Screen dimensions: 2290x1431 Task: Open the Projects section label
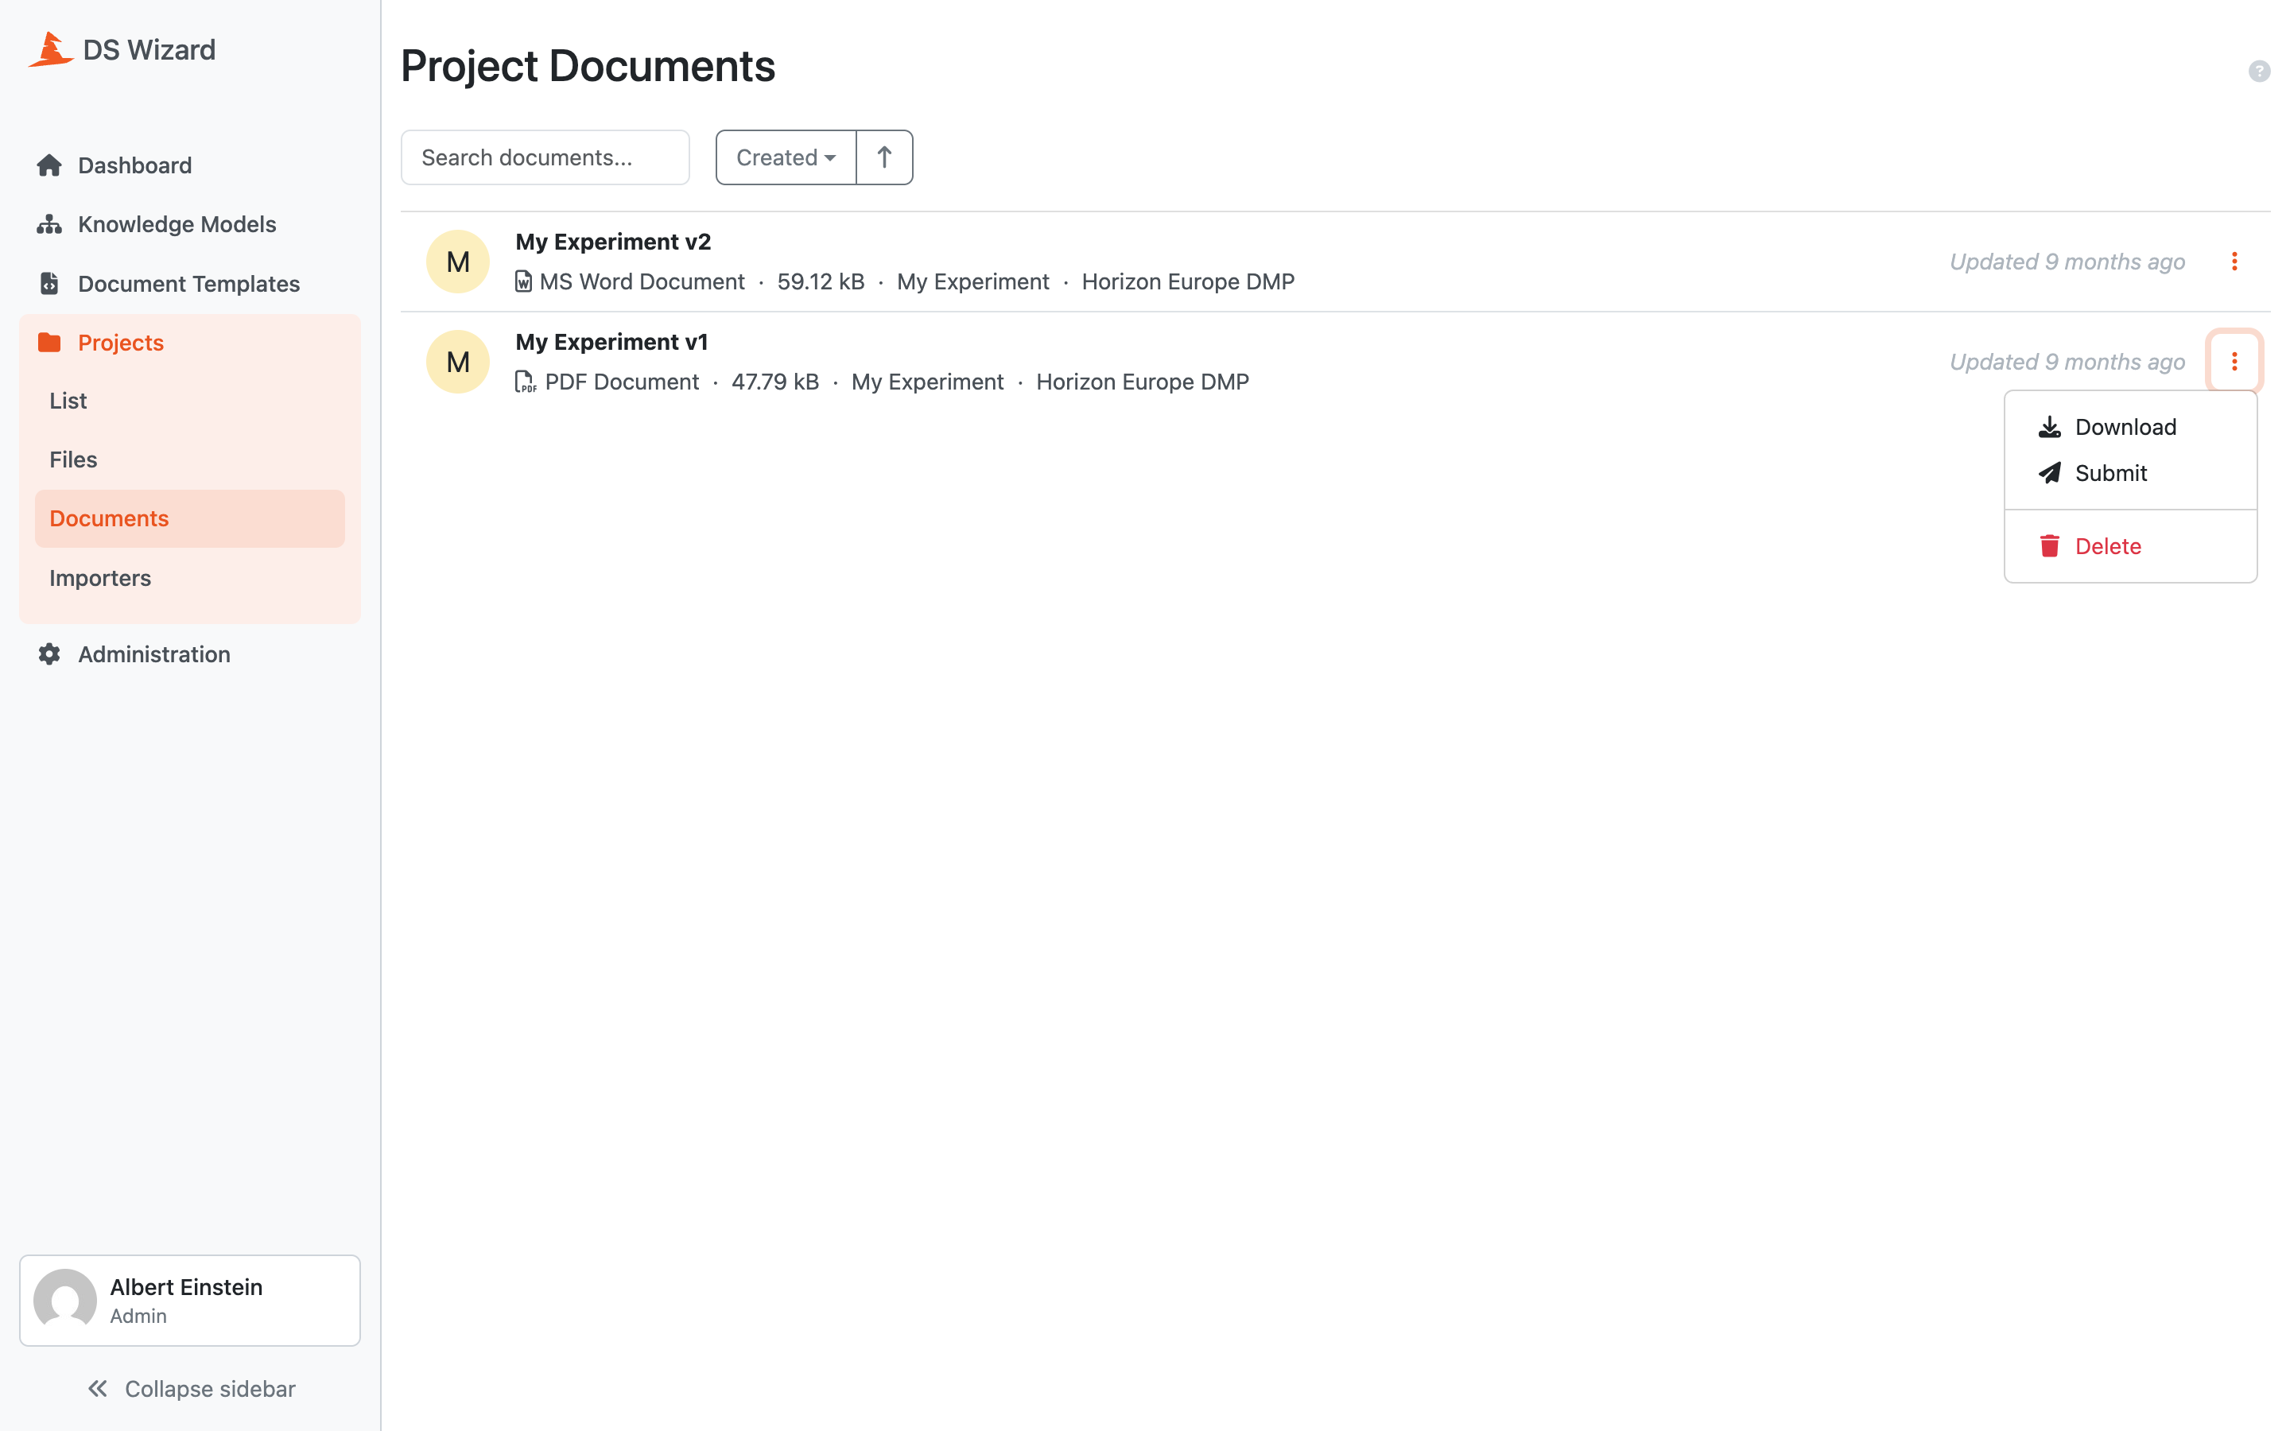(x=120, y=343)
